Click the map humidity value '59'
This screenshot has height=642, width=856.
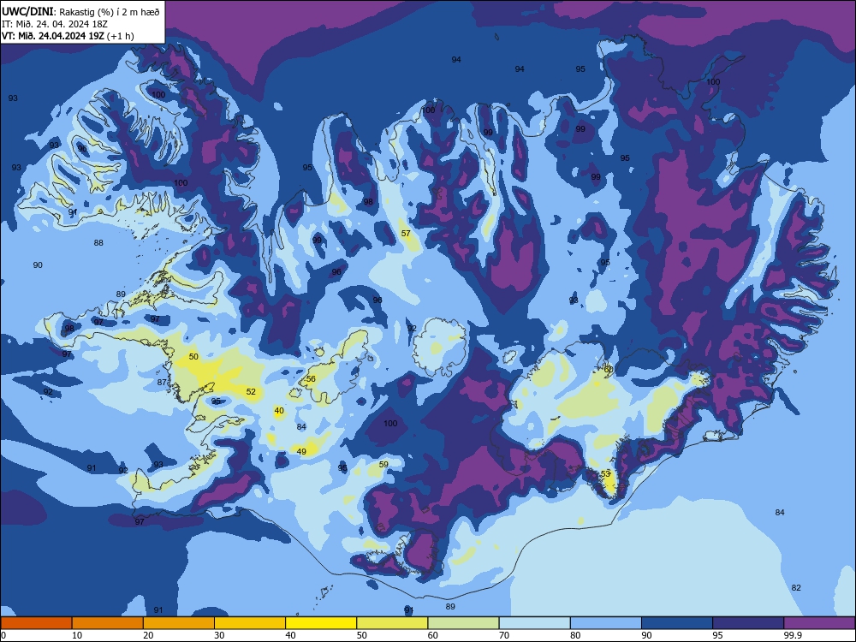point(383,465)
